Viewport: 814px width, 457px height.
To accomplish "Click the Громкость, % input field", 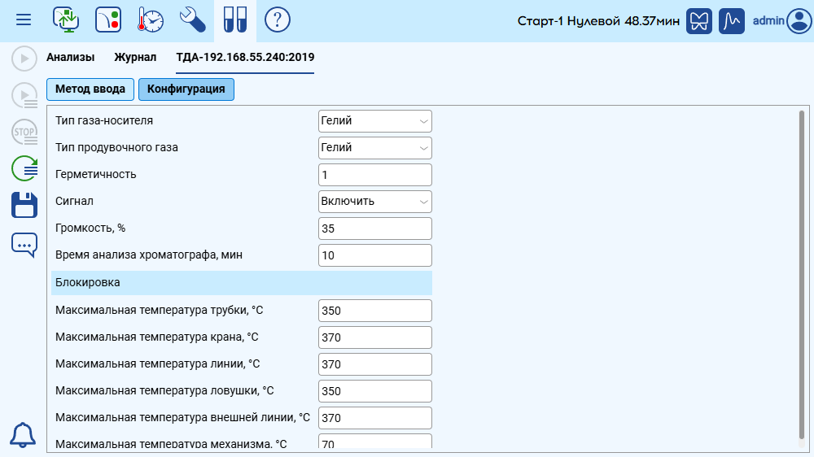I will point(374,228).
